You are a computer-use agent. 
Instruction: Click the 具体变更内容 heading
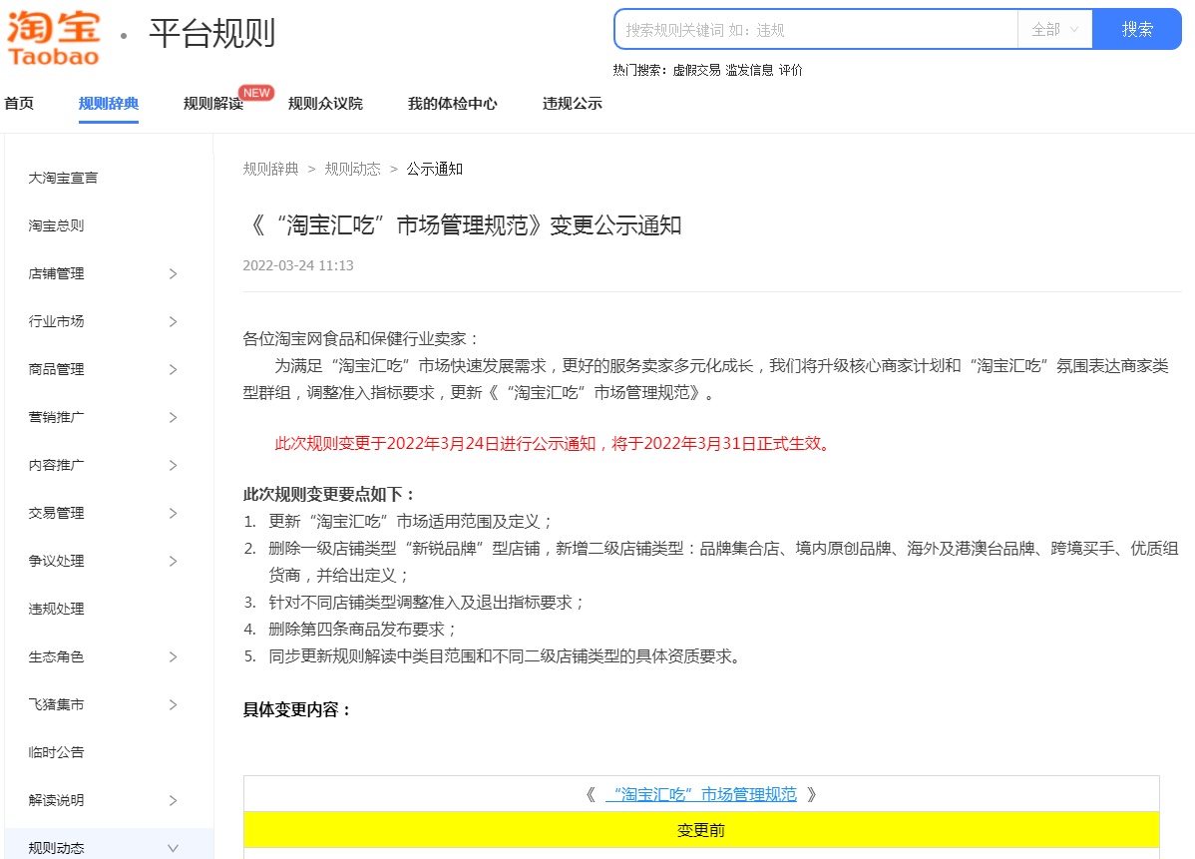[297, 710]
